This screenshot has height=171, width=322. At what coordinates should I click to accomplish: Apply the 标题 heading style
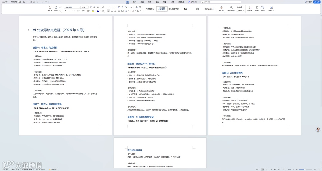click(x=162, y=9)
